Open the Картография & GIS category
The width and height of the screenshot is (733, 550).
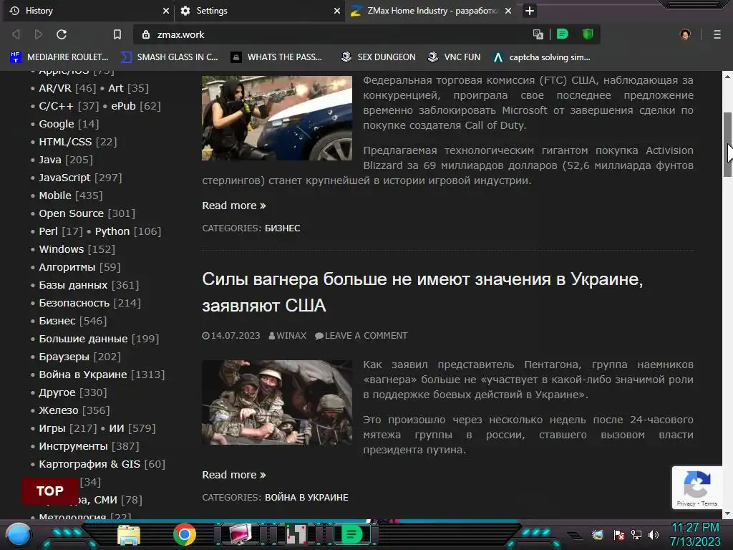tap(89, 464)
